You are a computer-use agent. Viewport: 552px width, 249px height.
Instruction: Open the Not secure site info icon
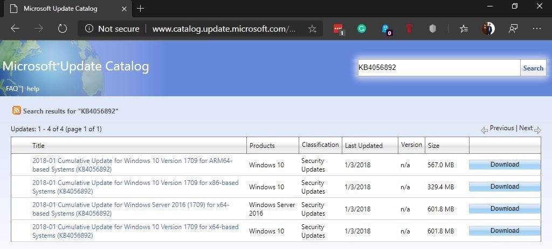pyautogui.click(x=89, y=29)
